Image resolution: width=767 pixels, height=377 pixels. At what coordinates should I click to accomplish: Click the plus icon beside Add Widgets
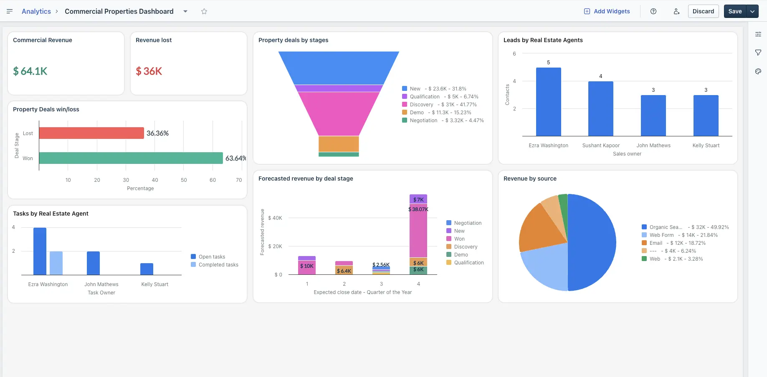click(587, 11)
